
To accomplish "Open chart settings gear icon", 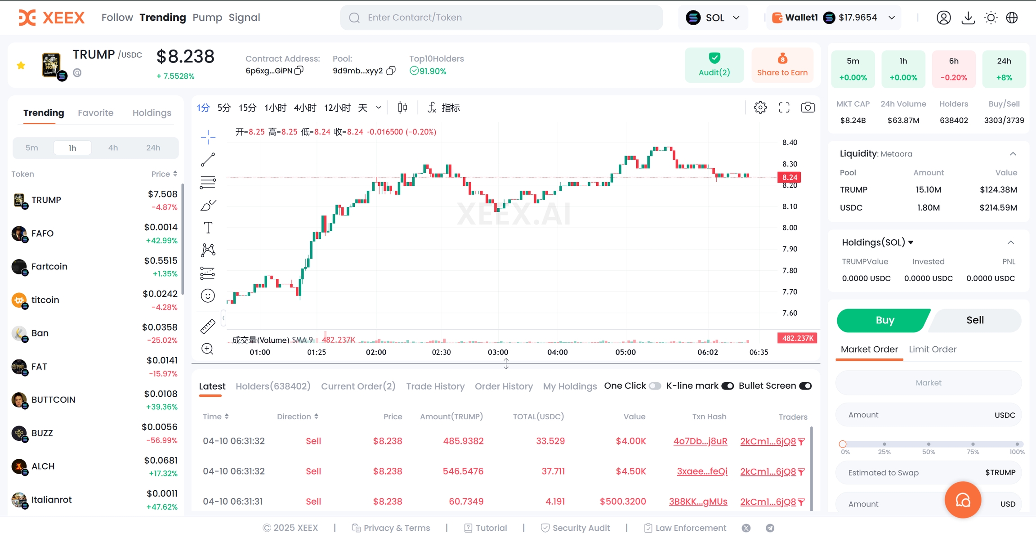I will (760, 108).
